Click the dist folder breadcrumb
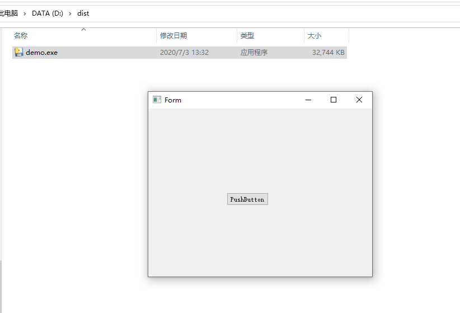The image size is (460, 313). point(83,13)
